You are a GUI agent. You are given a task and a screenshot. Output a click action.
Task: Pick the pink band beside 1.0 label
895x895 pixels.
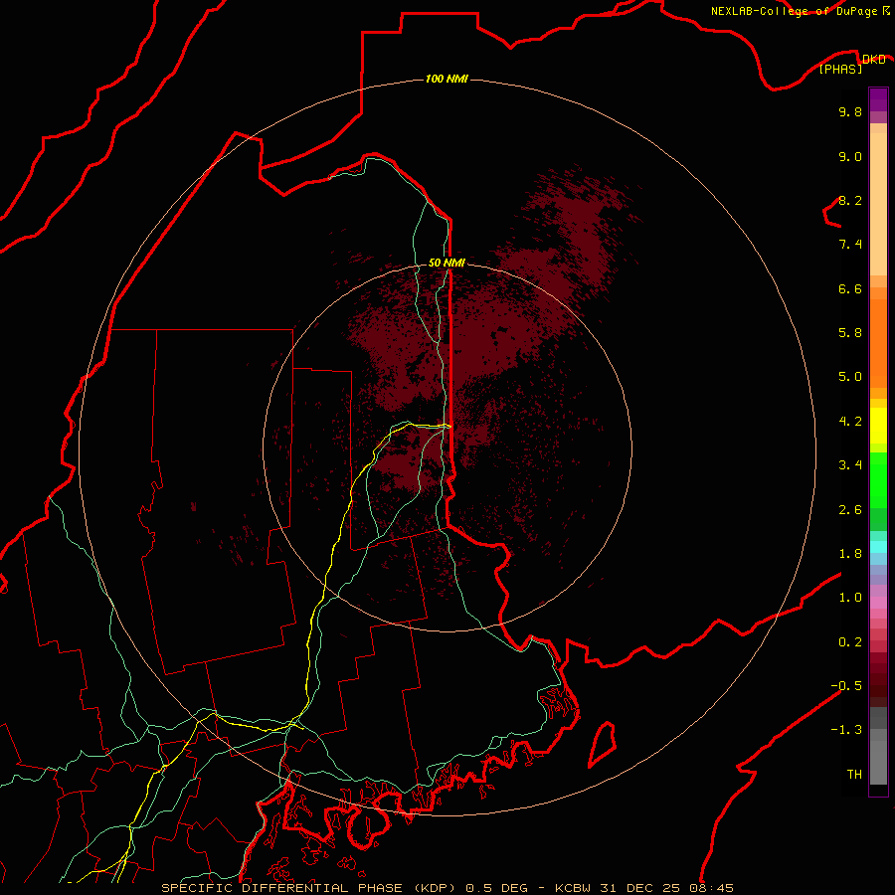[878, 603]
